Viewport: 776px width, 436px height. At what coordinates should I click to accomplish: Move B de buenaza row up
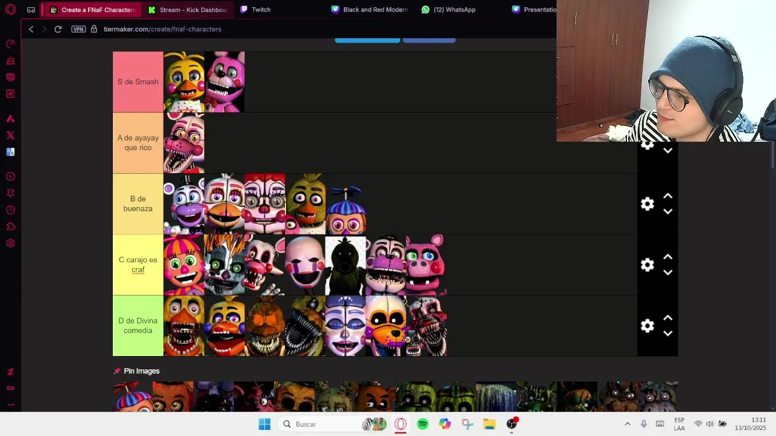[667, 196]
